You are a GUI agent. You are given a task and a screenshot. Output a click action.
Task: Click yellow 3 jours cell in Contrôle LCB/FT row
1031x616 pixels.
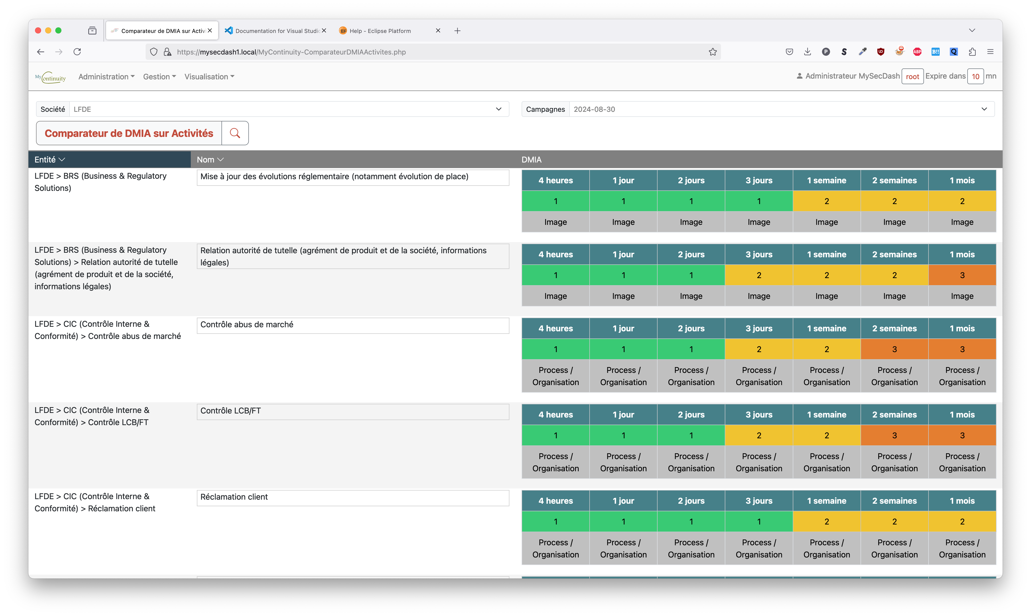click(759, 436)
